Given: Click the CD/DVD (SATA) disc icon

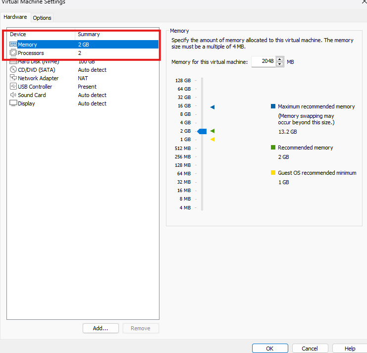Looking at the screenshot, I should [x=13, y=70].
